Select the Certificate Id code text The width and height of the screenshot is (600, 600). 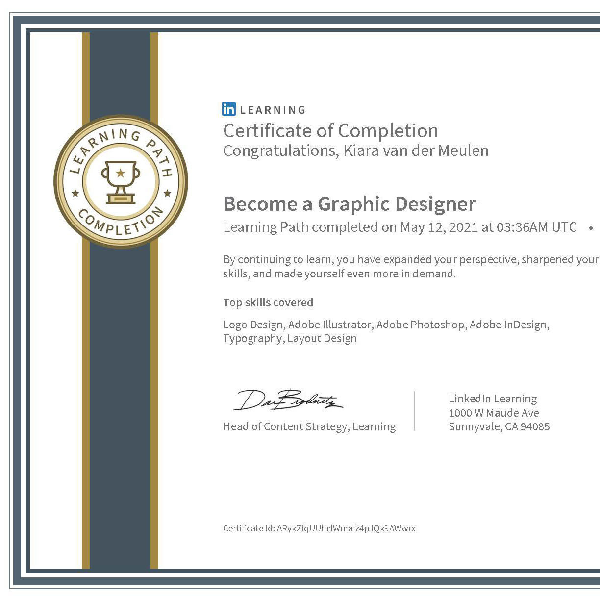click(x=346, y=528)
